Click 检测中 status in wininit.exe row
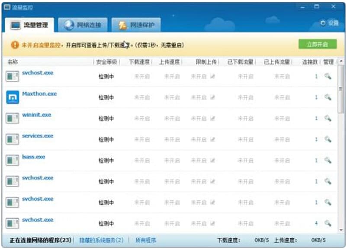The image size is (347, 249). click(106, 119)
